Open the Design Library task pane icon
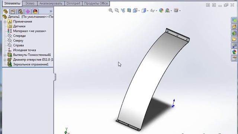 pos(234,33)
